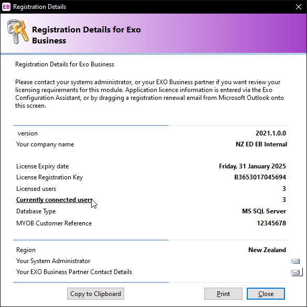Click the Your System Administrator label
Viewport: 307px width, 307px height.
[x=53, y=261]
